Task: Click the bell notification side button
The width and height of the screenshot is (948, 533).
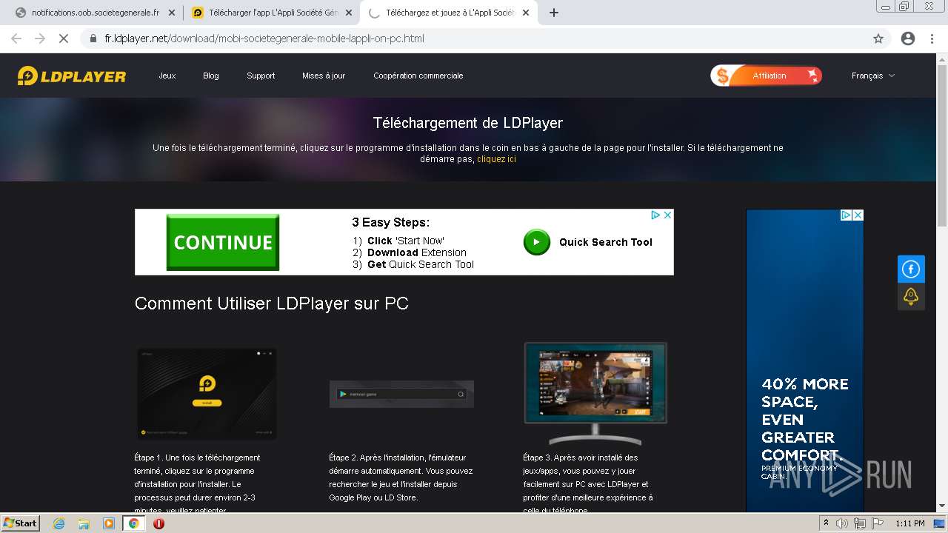Action: click(x=911, y=296)
